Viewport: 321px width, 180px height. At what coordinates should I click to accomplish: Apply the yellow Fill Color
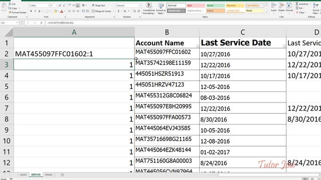55,11
